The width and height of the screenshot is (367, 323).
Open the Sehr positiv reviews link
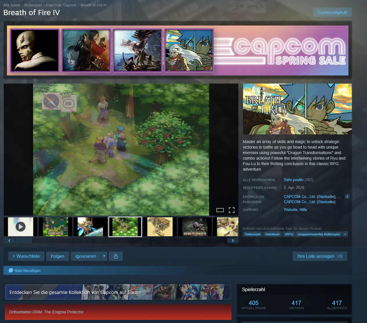[x=294, y=180]
